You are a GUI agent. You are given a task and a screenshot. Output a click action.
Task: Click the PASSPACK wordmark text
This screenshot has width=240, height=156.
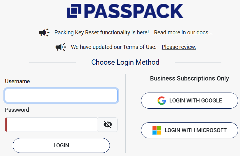134,11
